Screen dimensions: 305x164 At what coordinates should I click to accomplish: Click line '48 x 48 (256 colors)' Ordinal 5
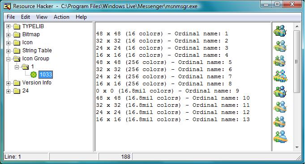pos(164,63)
